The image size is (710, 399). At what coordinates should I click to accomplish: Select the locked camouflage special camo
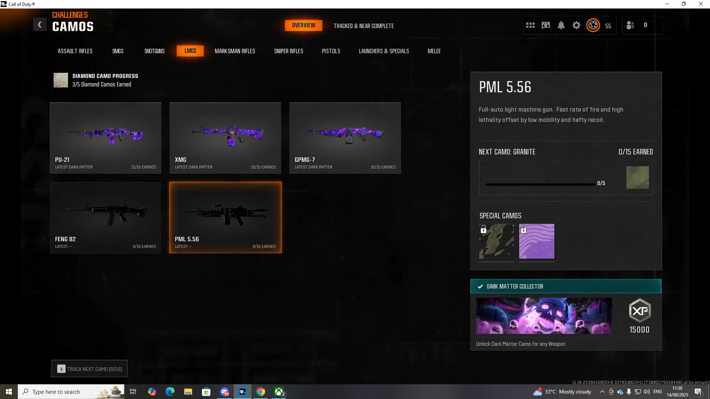(x=496, y=241)
